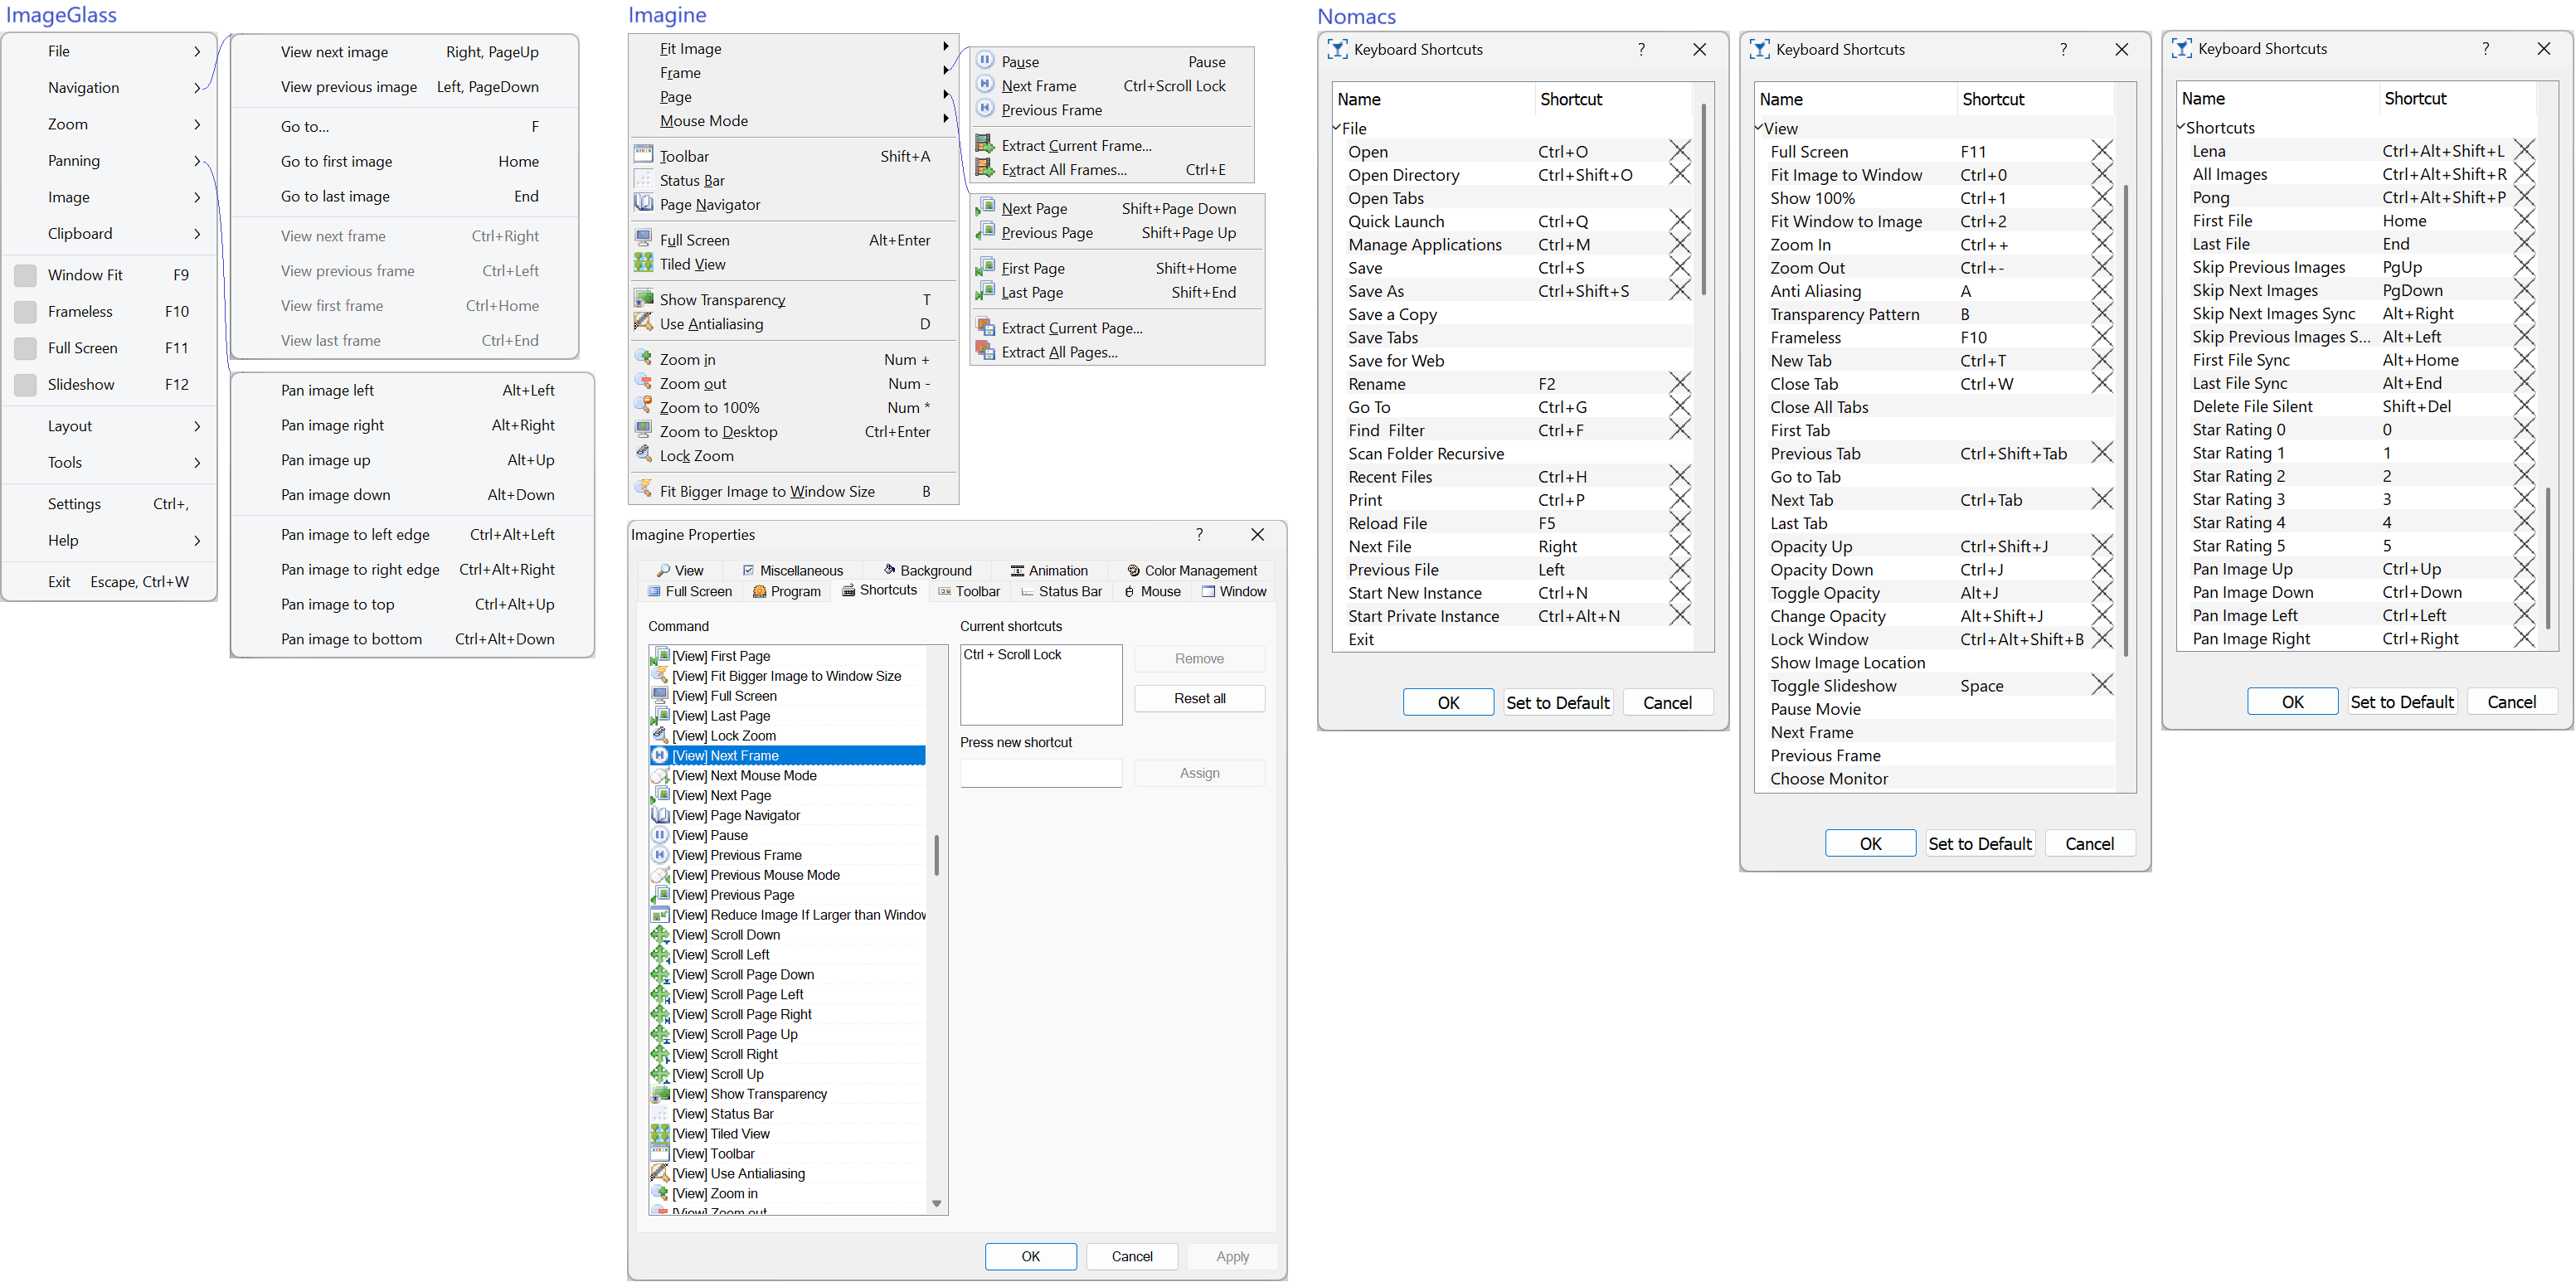This screenshot has height=1282, width=2576.
Task: Enable the Frameless checkbox
Action: 26,311
